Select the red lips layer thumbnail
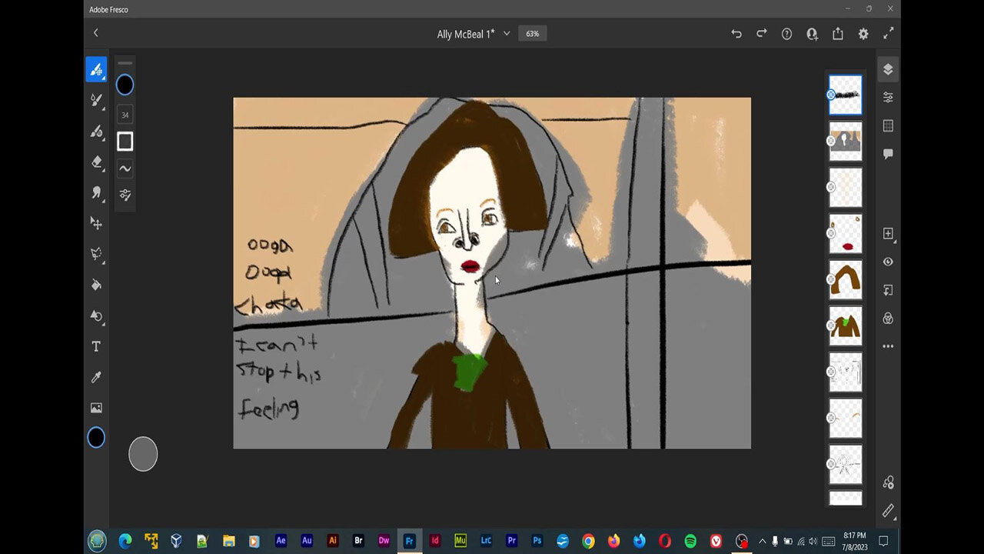Image resolution: width=984 pixels, height=554 pixels. click(x=846, y=233)
